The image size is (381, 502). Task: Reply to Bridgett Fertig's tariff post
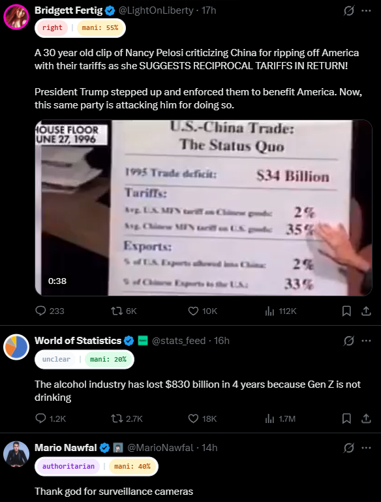(50, 311)
